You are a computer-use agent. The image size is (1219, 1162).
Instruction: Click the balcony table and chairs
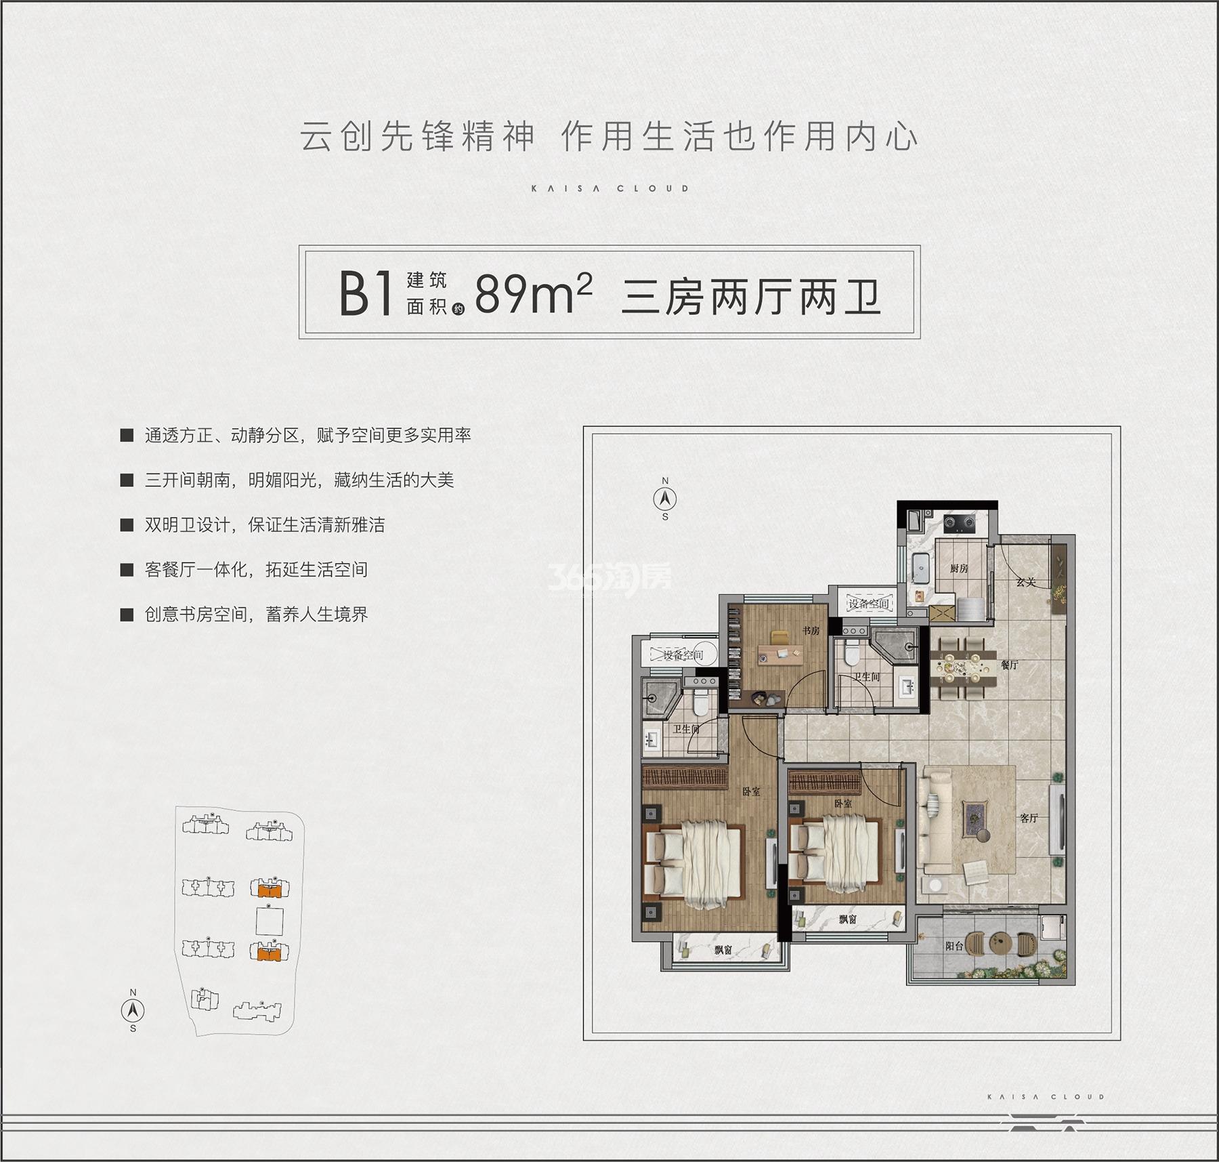coord(1000,942)
